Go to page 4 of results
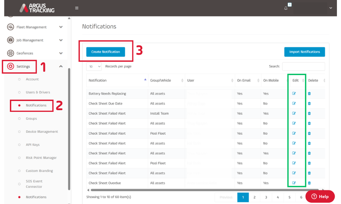The height and width of the screenshot is (204, 341). tap(278, 197)
